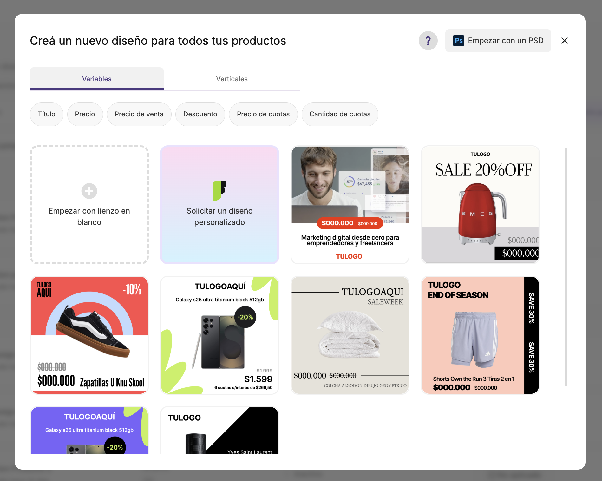Open the END OF SEASON shorts template

click(x=480, y=335)
